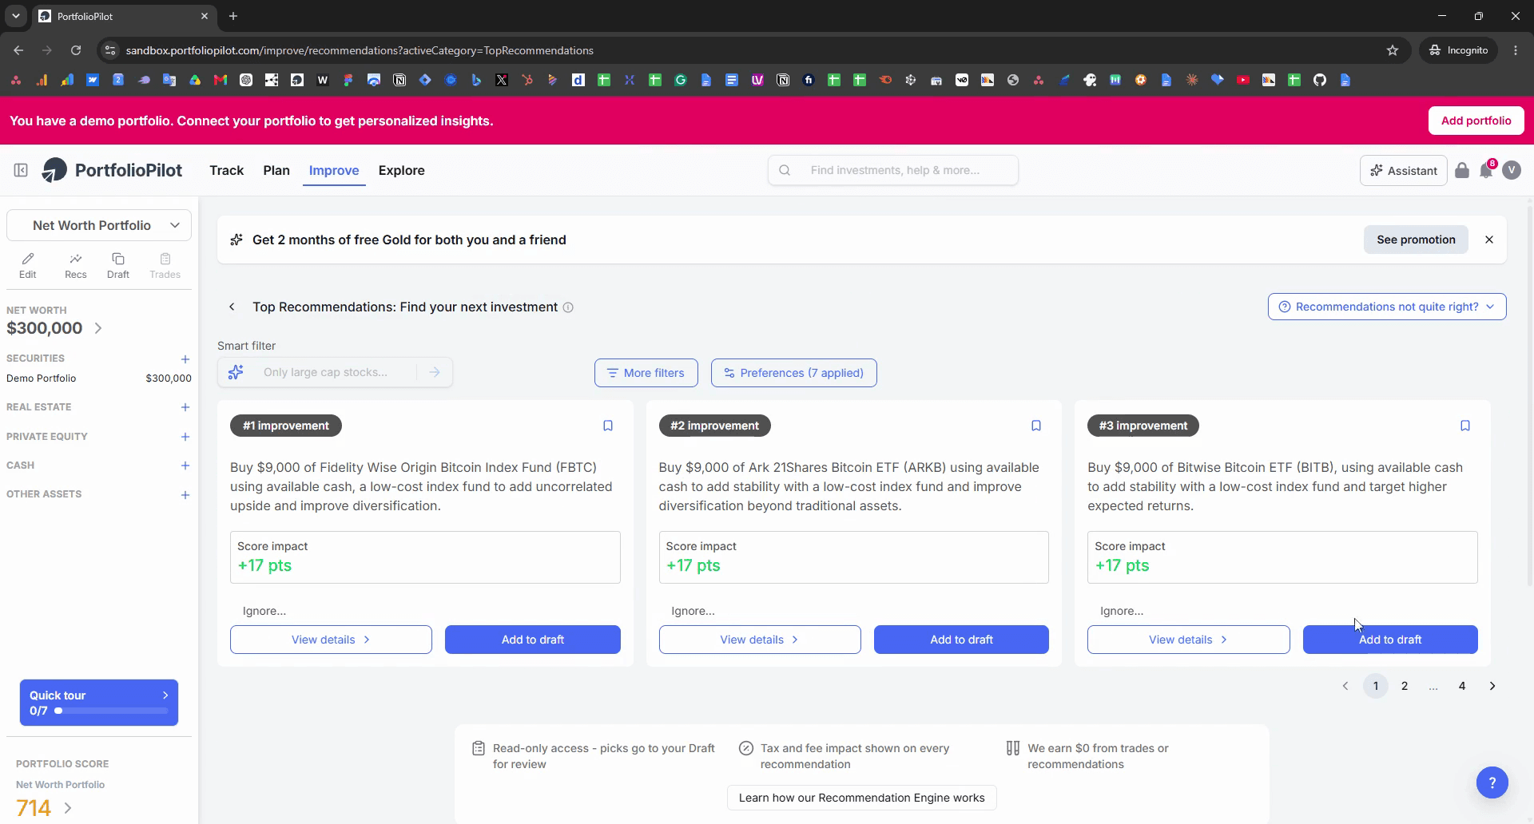Expand Net Worth $300,000 chevron

[98, 328]
